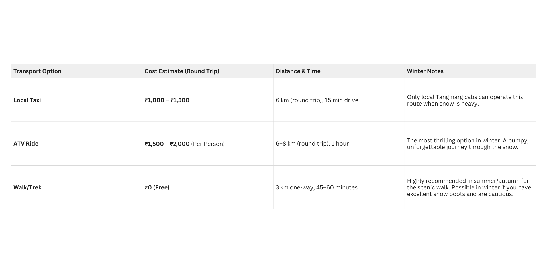Select the Walk/Trek cell
The image size is (547, 273).
27,187
